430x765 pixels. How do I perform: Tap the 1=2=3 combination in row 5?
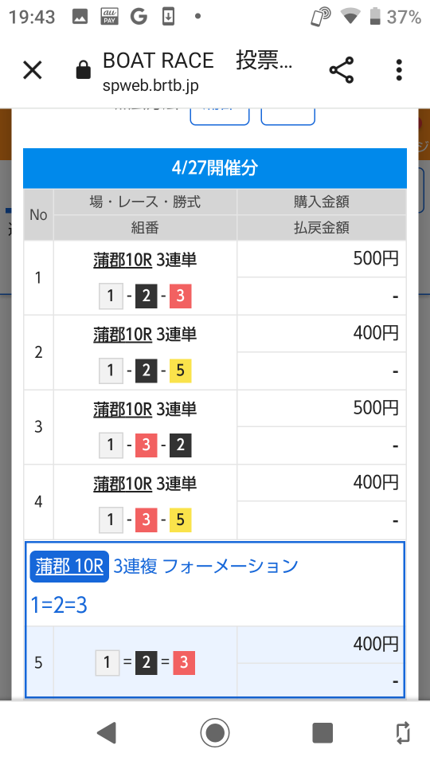tap(145, 662)
